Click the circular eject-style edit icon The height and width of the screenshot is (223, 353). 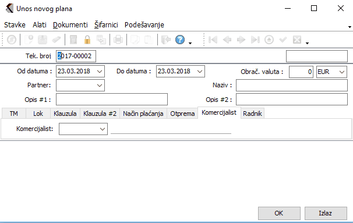269,40
